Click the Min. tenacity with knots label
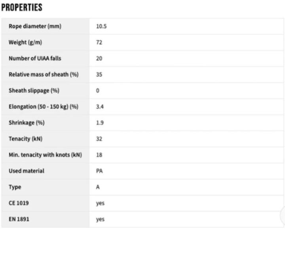The image size is (285, 254). click(45, 155)
